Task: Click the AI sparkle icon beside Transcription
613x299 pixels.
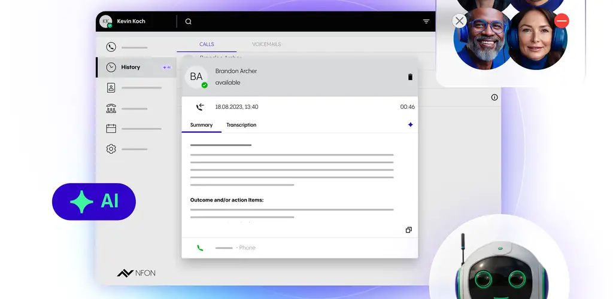Action: (x=410, y=125)
